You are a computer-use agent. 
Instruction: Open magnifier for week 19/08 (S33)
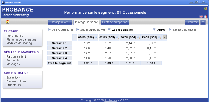[160, 37]
